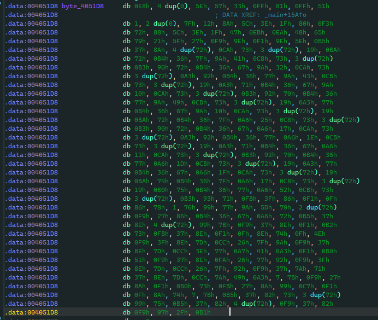Click the 97h byte value
378x320 pixels.
[x=163, y=312]
